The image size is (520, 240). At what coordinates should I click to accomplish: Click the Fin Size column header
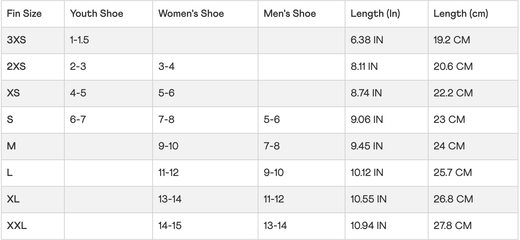(x=24, y=14)
